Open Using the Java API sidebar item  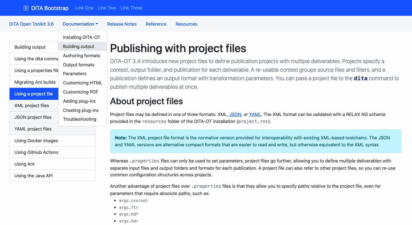(x=33, y=176)
